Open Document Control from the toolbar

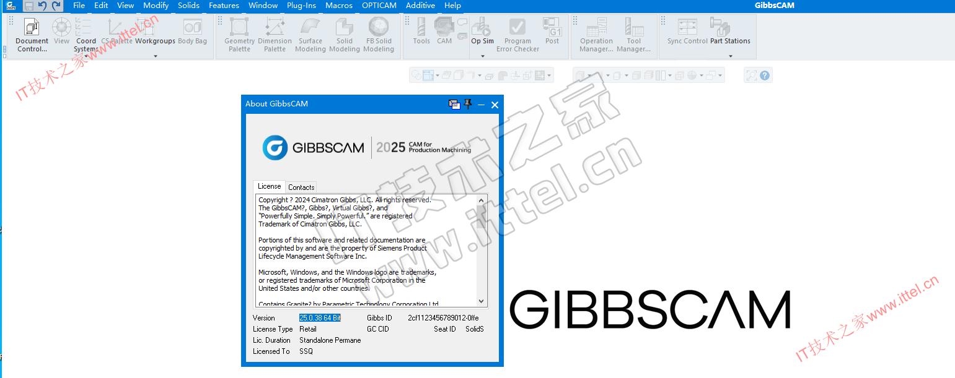pyautogui.click(x=32, y=35)
